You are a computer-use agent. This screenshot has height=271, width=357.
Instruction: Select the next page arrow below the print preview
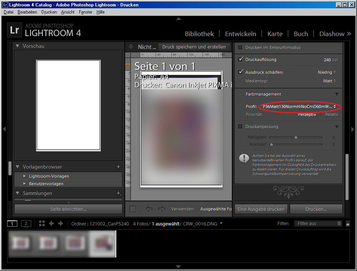(160, 209)
